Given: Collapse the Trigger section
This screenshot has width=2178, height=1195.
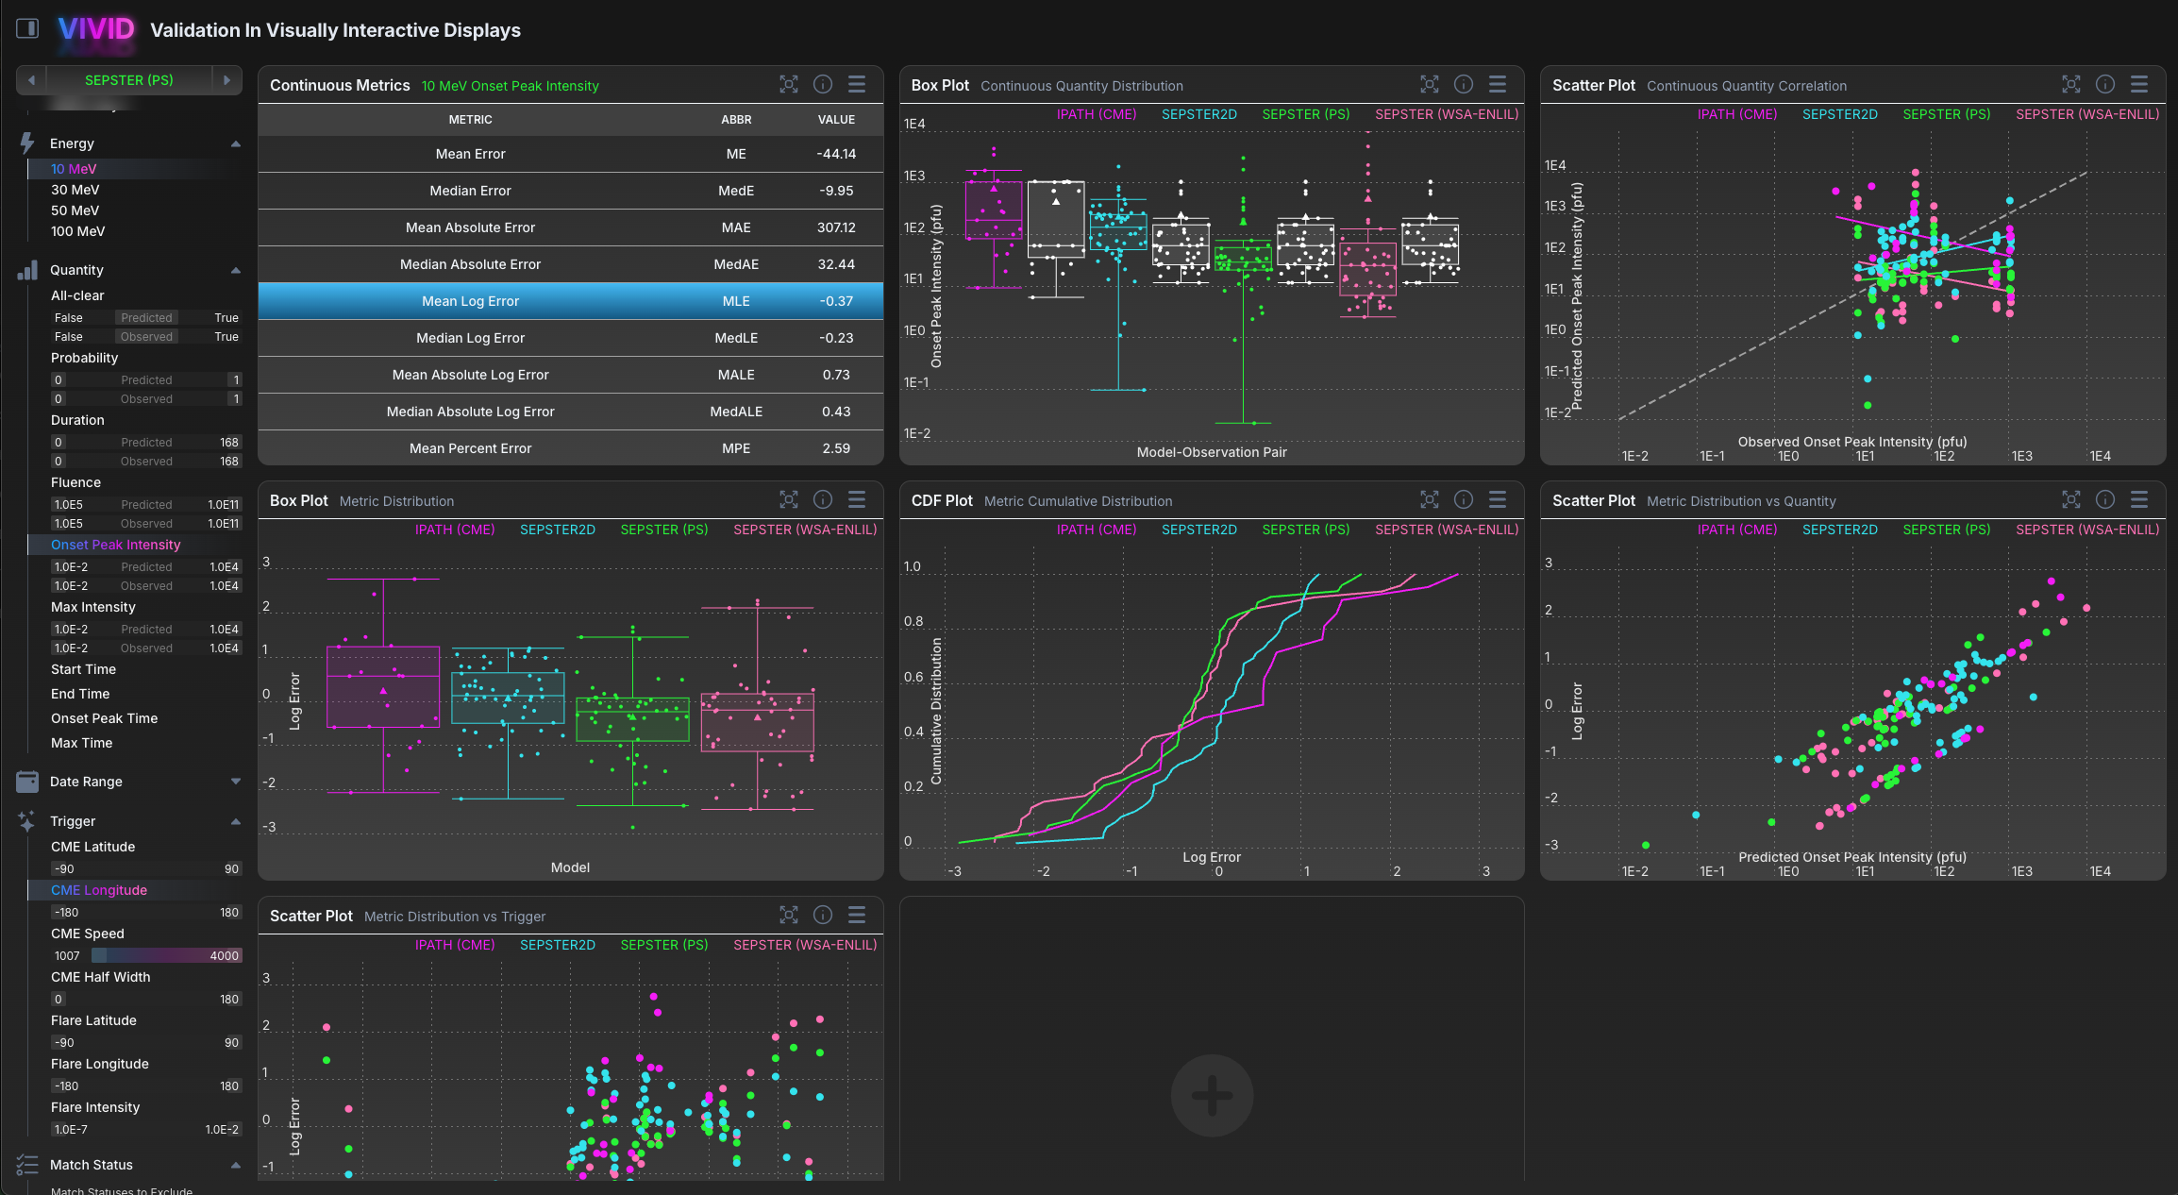Looking at the screenshot, I should tap(236, 821).
